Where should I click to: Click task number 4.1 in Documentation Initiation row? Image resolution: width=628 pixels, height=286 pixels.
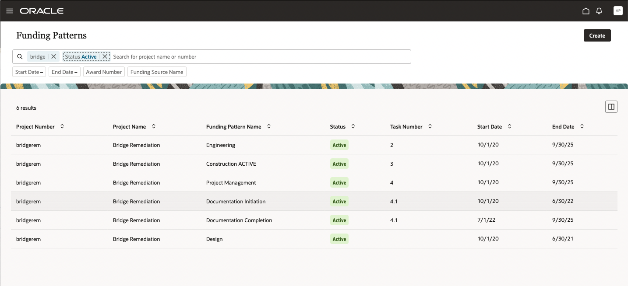(x=394, y=201)
